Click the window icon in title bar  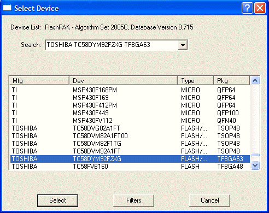(x=7, y=8)
